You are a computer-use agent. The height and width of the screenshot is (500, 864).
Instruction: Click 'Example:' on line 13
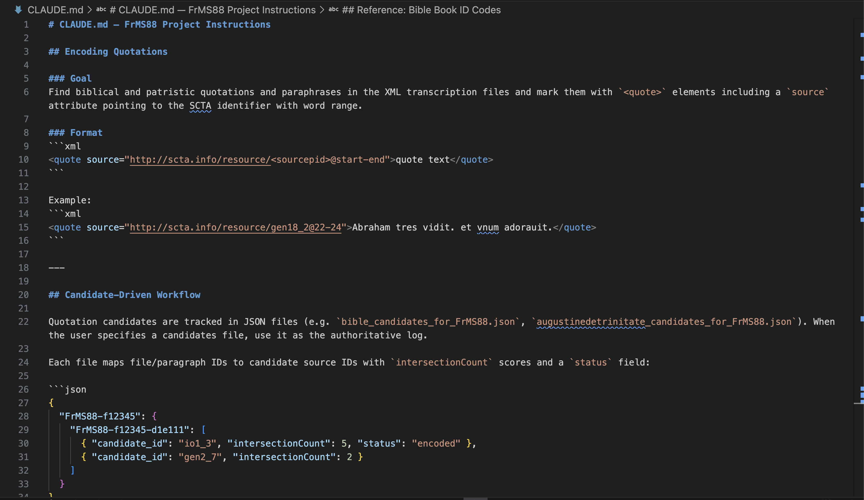pos(70,200)
